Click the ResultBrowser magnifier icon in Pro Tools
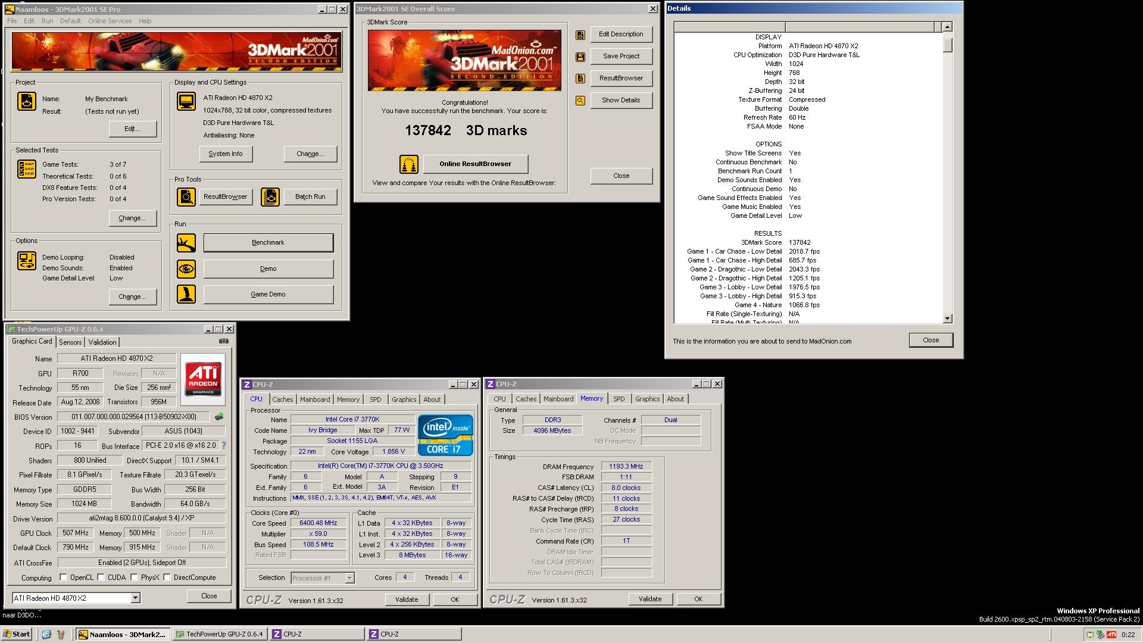 pyautogui.click(x=186, y=197)
